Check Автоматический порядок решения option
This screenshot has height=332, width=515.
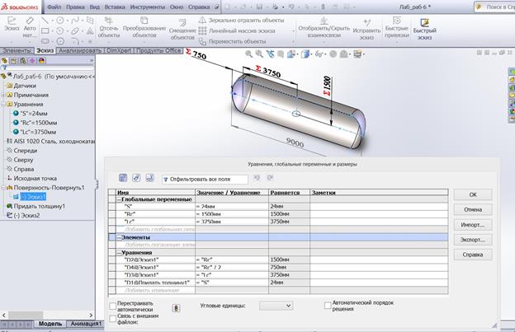(328, 305)
